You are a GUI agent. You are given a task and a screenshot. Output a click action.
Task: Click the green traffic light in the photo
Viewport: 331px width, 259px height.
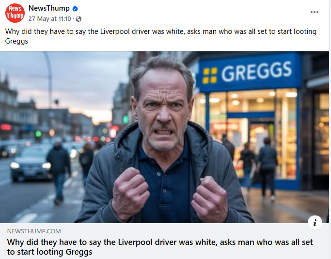(x=38, y=134)
